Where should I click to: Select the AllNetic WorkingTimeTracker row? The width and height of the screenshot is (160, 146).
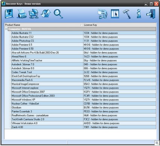84,60
